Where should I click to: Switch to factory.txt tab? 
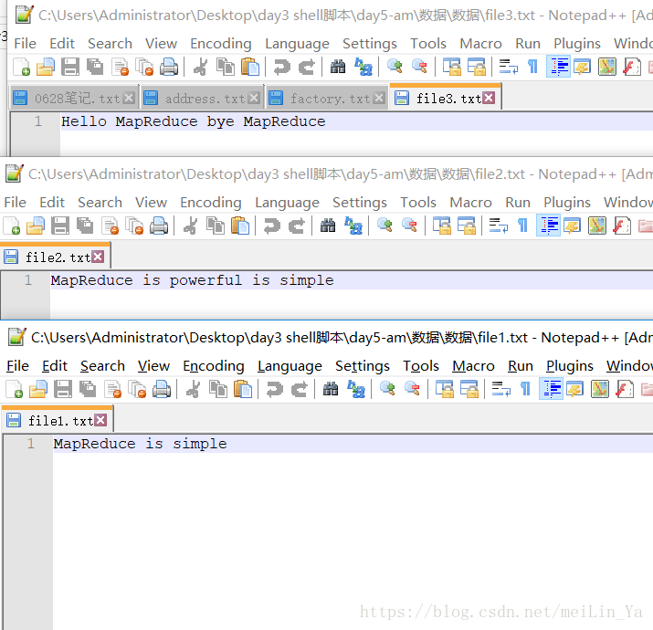pos(325,99)
